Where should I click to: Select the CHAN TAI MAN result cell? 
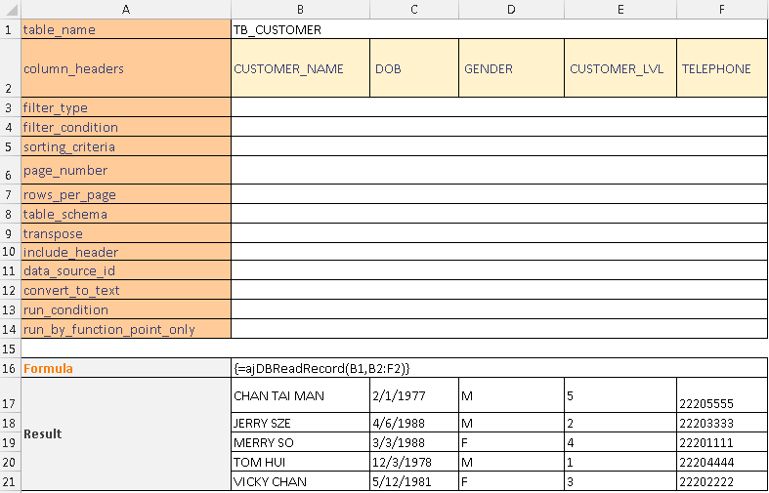[299, 395]
